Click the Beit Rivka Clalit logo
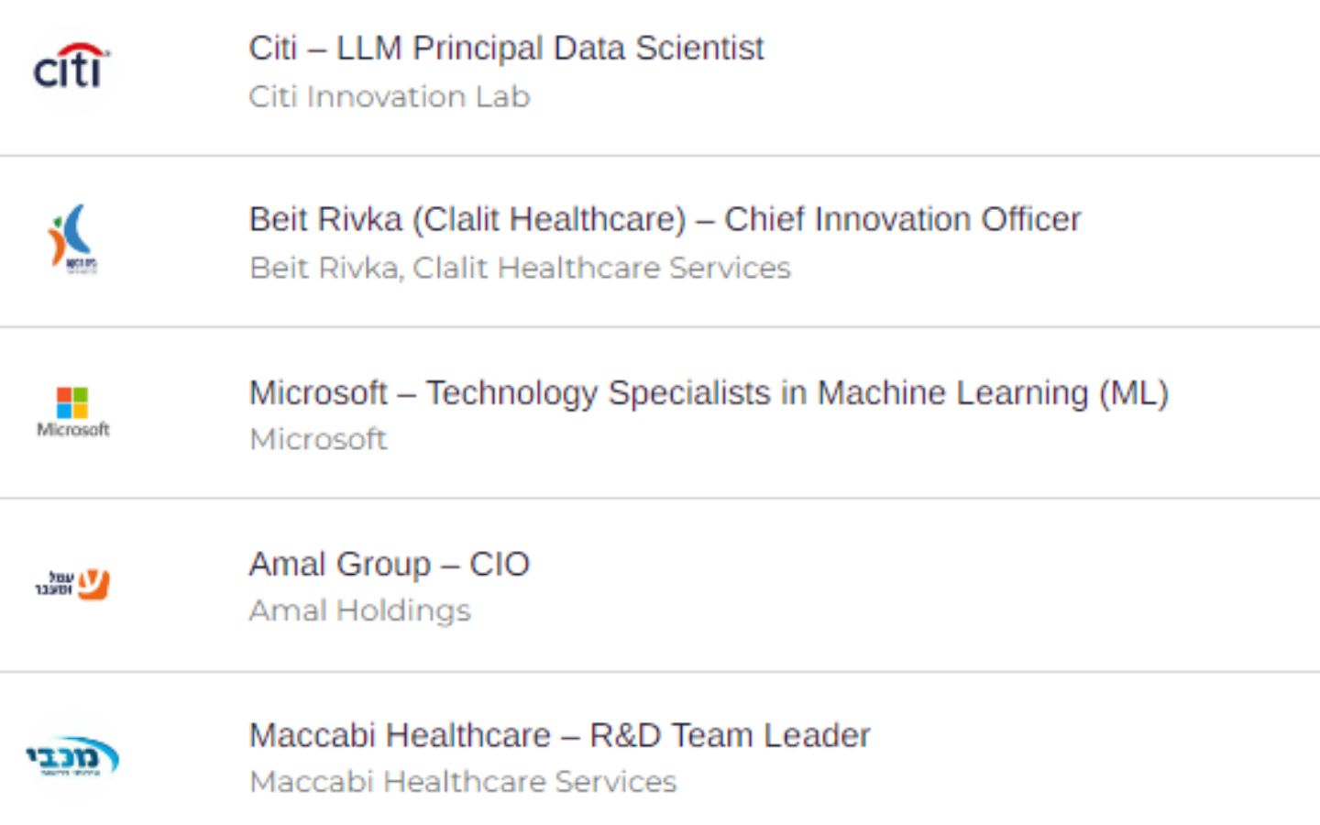The height and width of the screenshot is (825, 1320). tap(72, 238)
